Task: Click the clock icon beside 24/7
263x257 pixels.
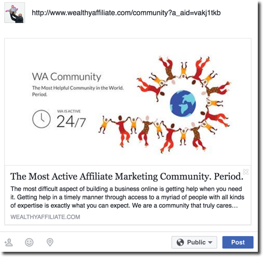Action: pos(42,119)
